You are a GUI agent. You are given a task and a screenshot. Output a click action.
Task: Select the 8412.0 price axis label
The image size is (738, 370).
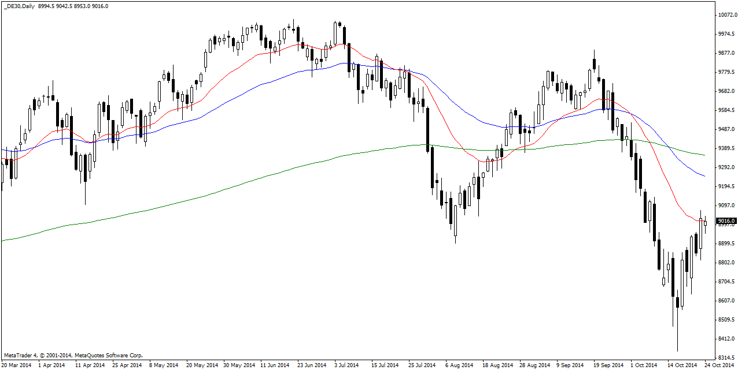coord(726,339)
